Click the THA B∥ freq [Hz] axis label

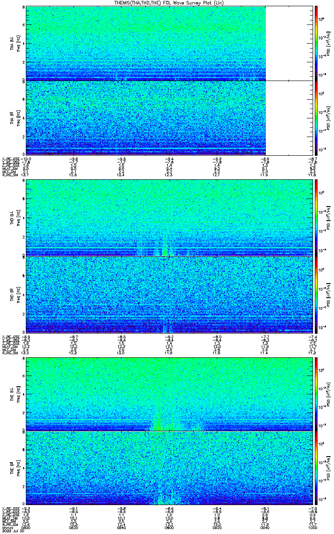[x=18, y=117]
